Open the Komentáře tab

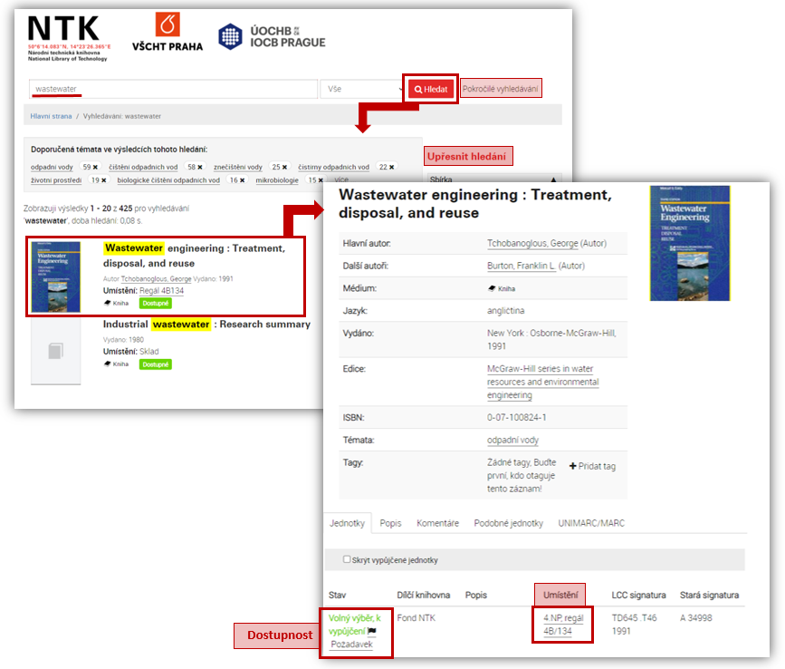click(437, 523)
